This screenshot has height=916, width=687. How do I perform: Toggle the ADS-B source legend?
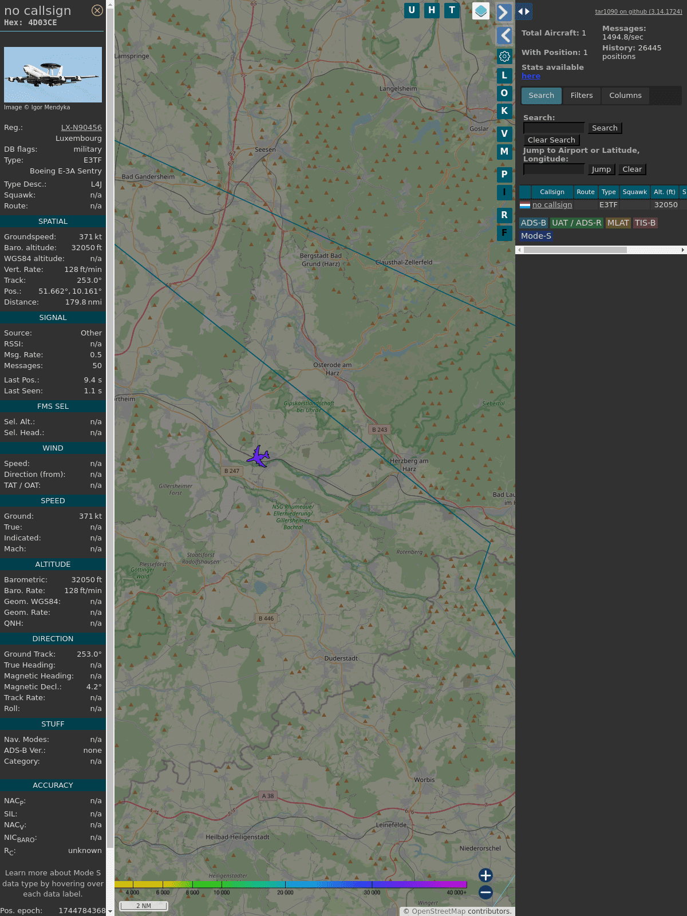[534, 223]
